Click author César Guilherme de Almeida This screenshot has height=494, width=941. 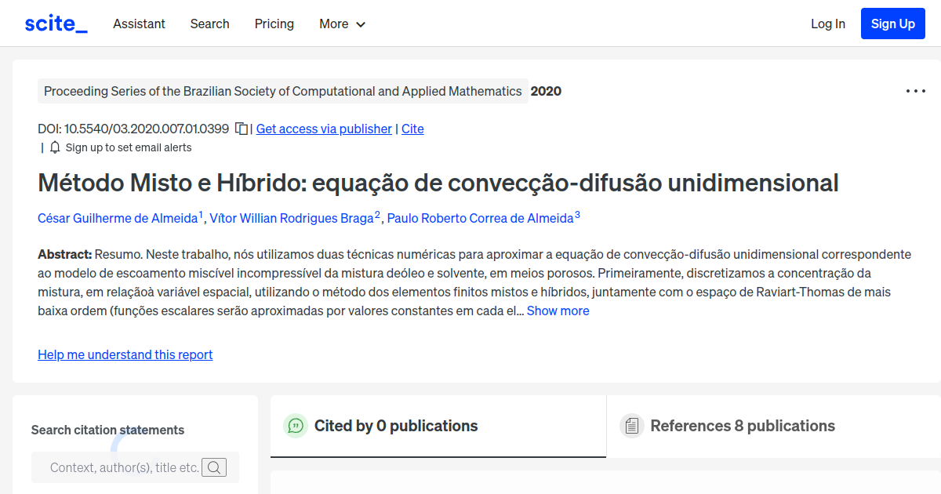[116, 217]
